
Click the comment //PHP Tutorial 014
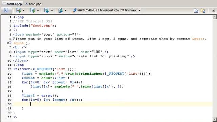click(33, 21)
